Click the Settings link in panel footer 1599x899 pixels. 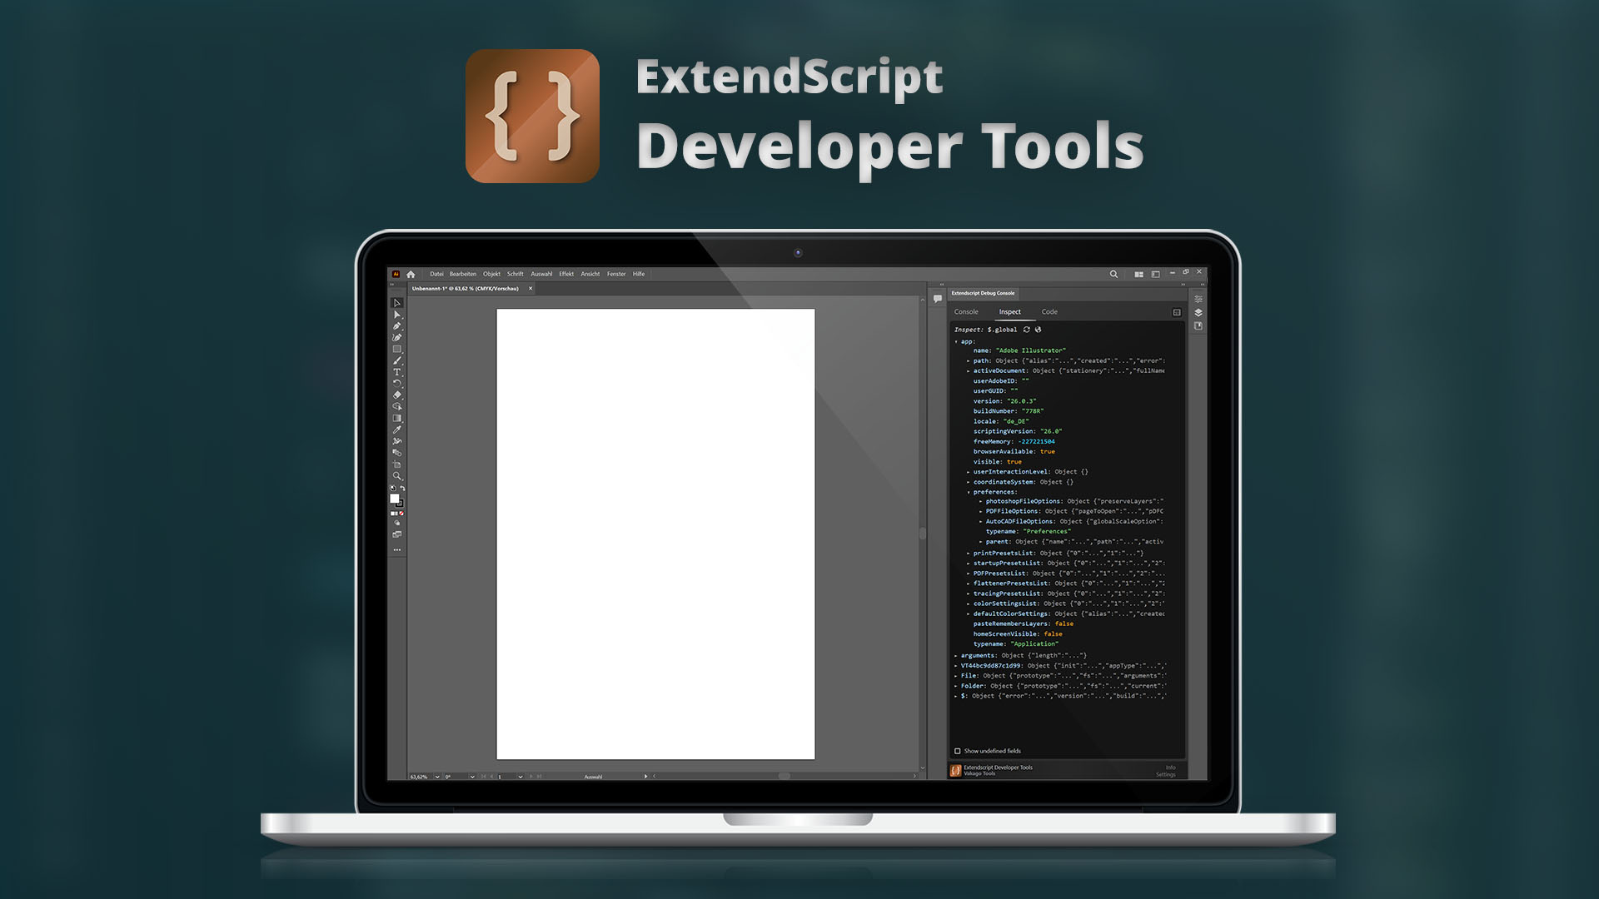pyautogui.click(x=1166, y=775)
